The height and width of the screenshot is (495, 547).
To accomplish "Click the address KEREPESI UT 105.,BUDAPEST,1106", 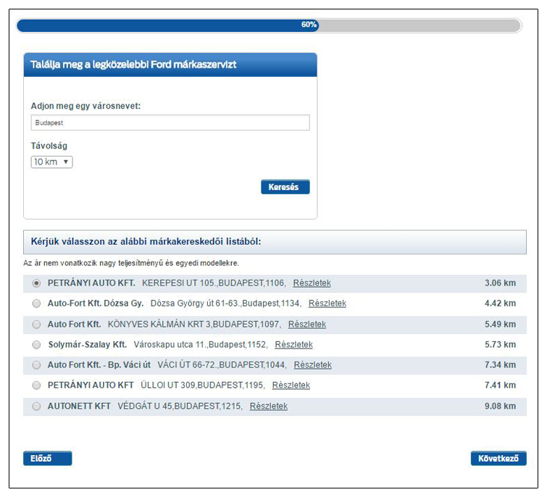I will [214, 283].
